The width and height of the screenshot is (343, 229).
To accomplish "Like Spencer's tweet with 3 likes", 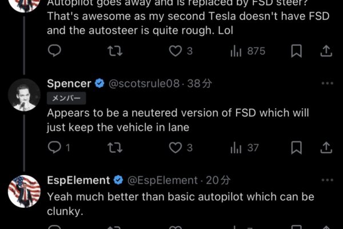I will coord(176,148).
